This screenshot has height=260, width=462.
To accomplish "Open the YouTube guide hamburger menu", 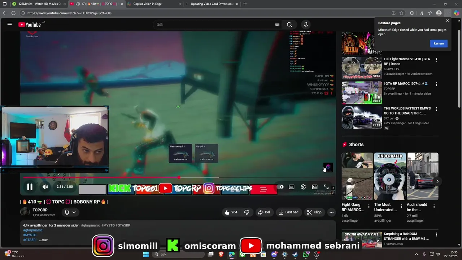I will (x=10, y=25).
